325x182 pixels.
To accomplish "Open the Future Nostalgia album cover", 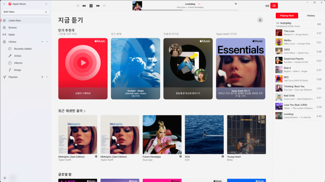I will coord(162,135).
